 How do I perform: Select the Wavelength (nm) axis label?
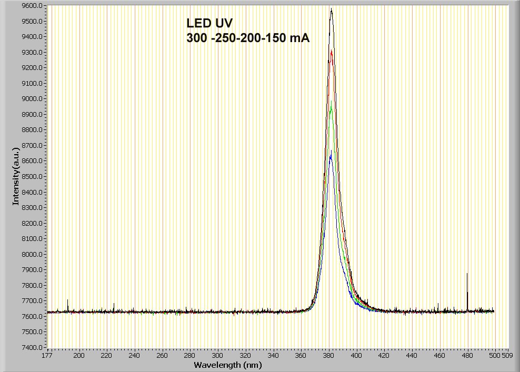[229, 364]
